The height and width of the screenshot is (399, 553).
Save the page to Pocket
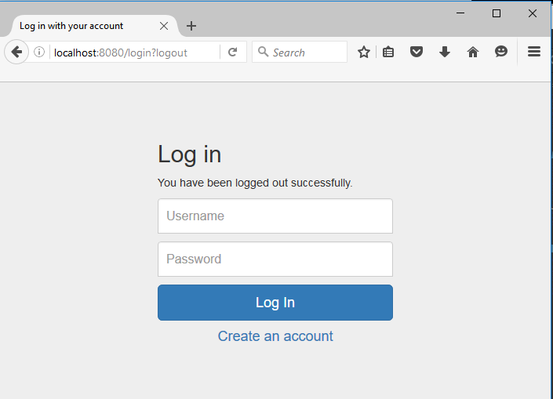point(417,53)
